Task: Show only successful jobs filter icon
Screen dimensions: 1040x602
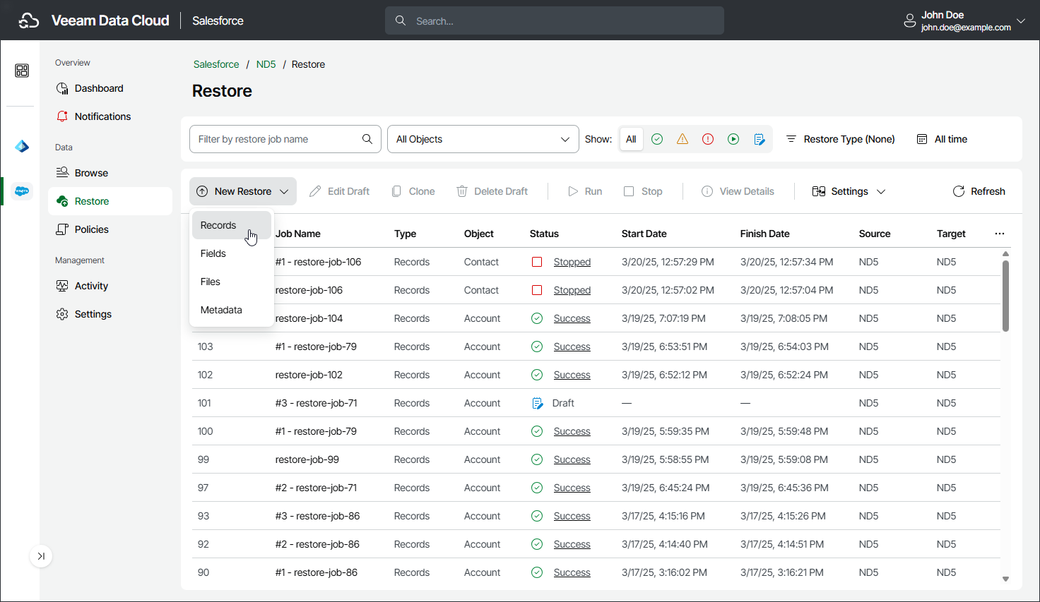Action: click(657, 139)
